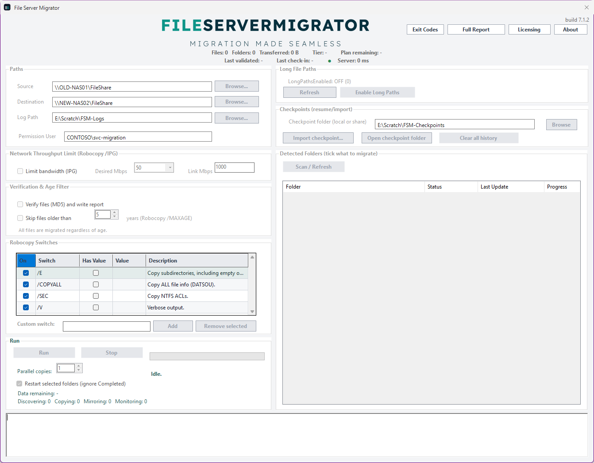Select the 'Copy NTFS ACLs.' description cell
Screen dimensions: 594x463
(197, 296)
